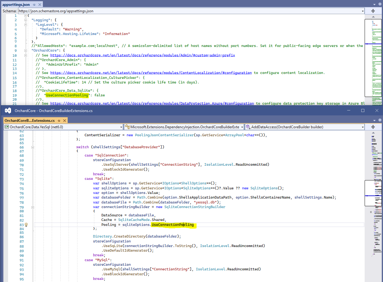Click the Visual Studio logo icon
Image resolution: width=383 pixels, height=282 pixels.
coord(8,110)
